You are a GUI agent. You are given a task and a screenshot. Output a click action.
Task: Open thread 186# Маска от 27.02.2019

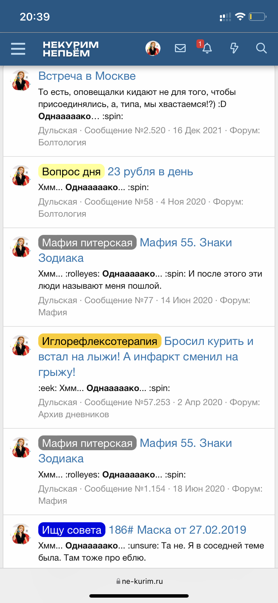point(177,530)
